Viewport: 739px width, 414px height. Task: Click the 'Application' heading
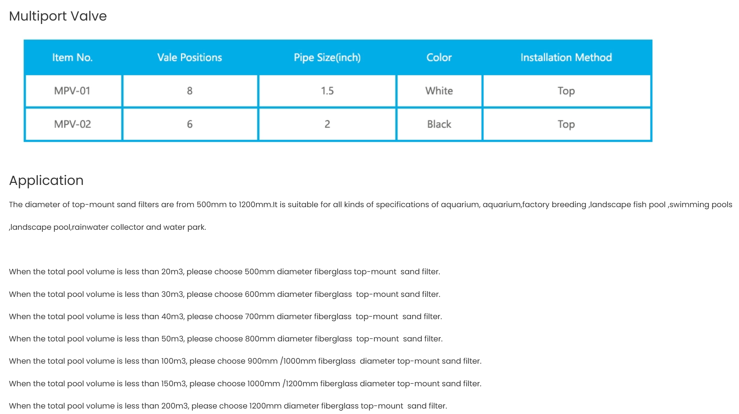click(46, 180)
